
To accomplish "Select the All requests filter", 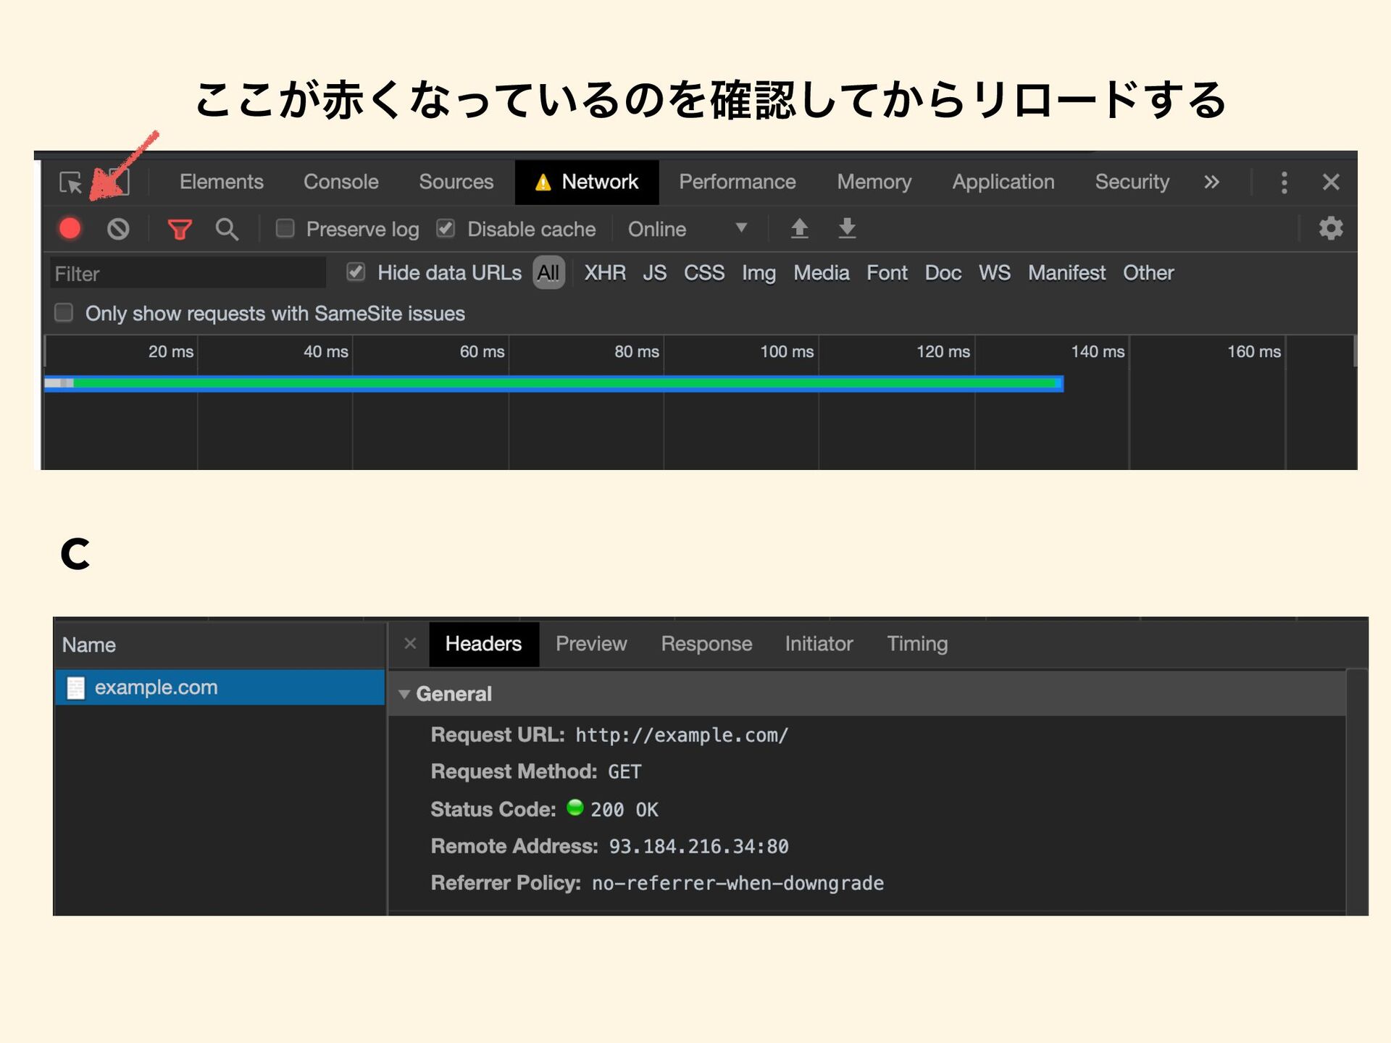I will click(548, 272).
